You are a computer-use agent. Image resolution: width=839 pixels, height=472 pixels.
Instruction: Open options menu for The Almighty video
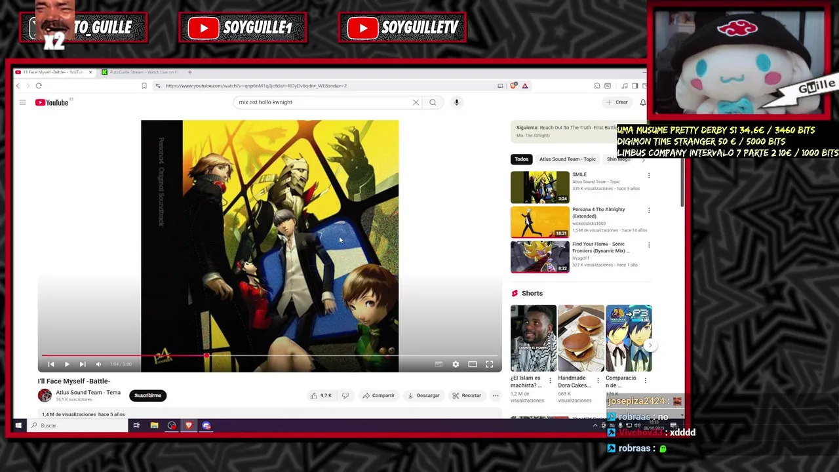click(649, 210)
